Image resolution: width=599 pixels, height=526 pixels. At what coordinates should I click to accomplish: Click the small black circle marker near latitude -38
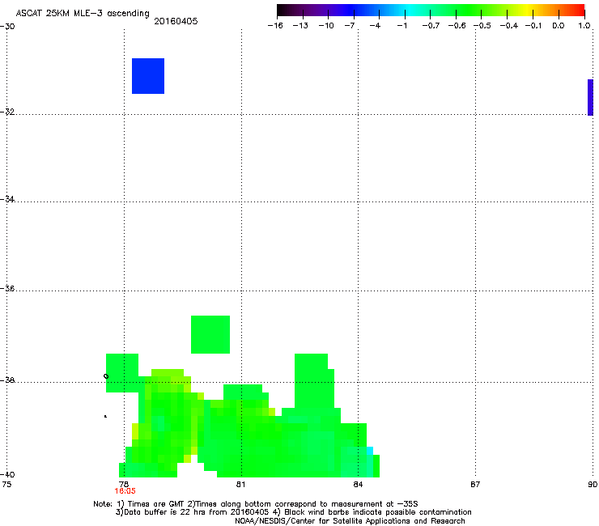pyautogui.click(x=106, y=376)
